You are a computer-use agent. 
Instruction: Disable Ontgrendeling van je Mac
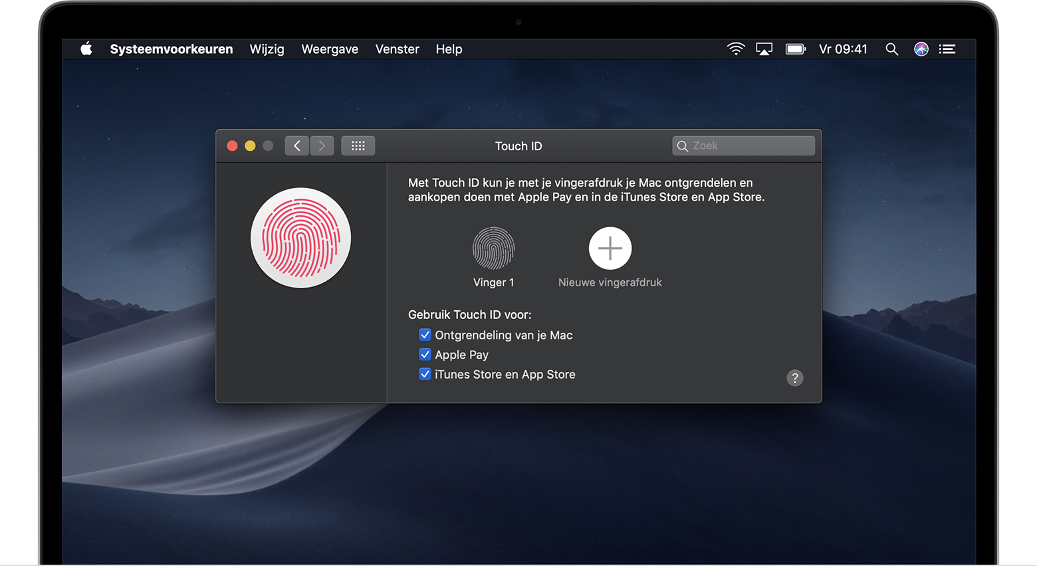[425, 335]
